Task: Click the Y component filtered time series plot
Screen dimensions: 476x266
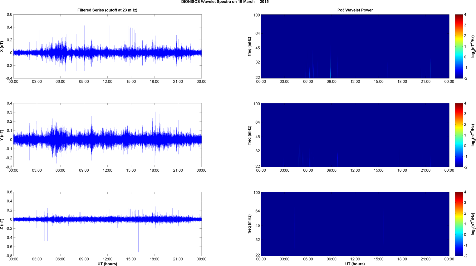Action: (107, 135)
